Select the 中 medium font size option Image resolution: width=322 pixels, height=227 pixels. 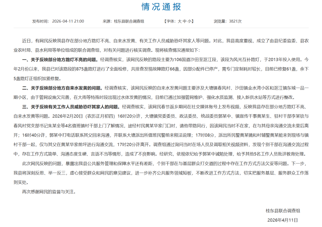pos(184,21)
